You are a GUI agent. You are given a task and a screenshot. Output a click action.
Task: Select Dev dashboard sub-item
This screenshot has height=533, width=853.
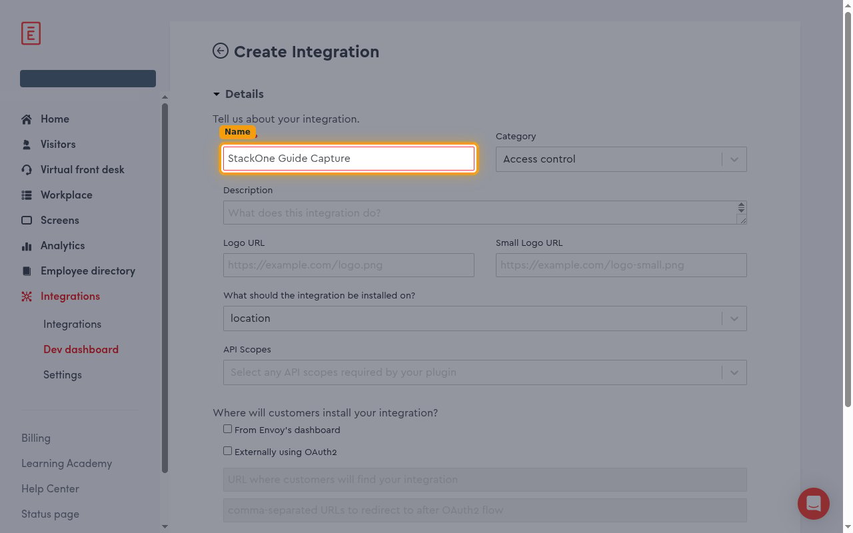coord(81,350)
